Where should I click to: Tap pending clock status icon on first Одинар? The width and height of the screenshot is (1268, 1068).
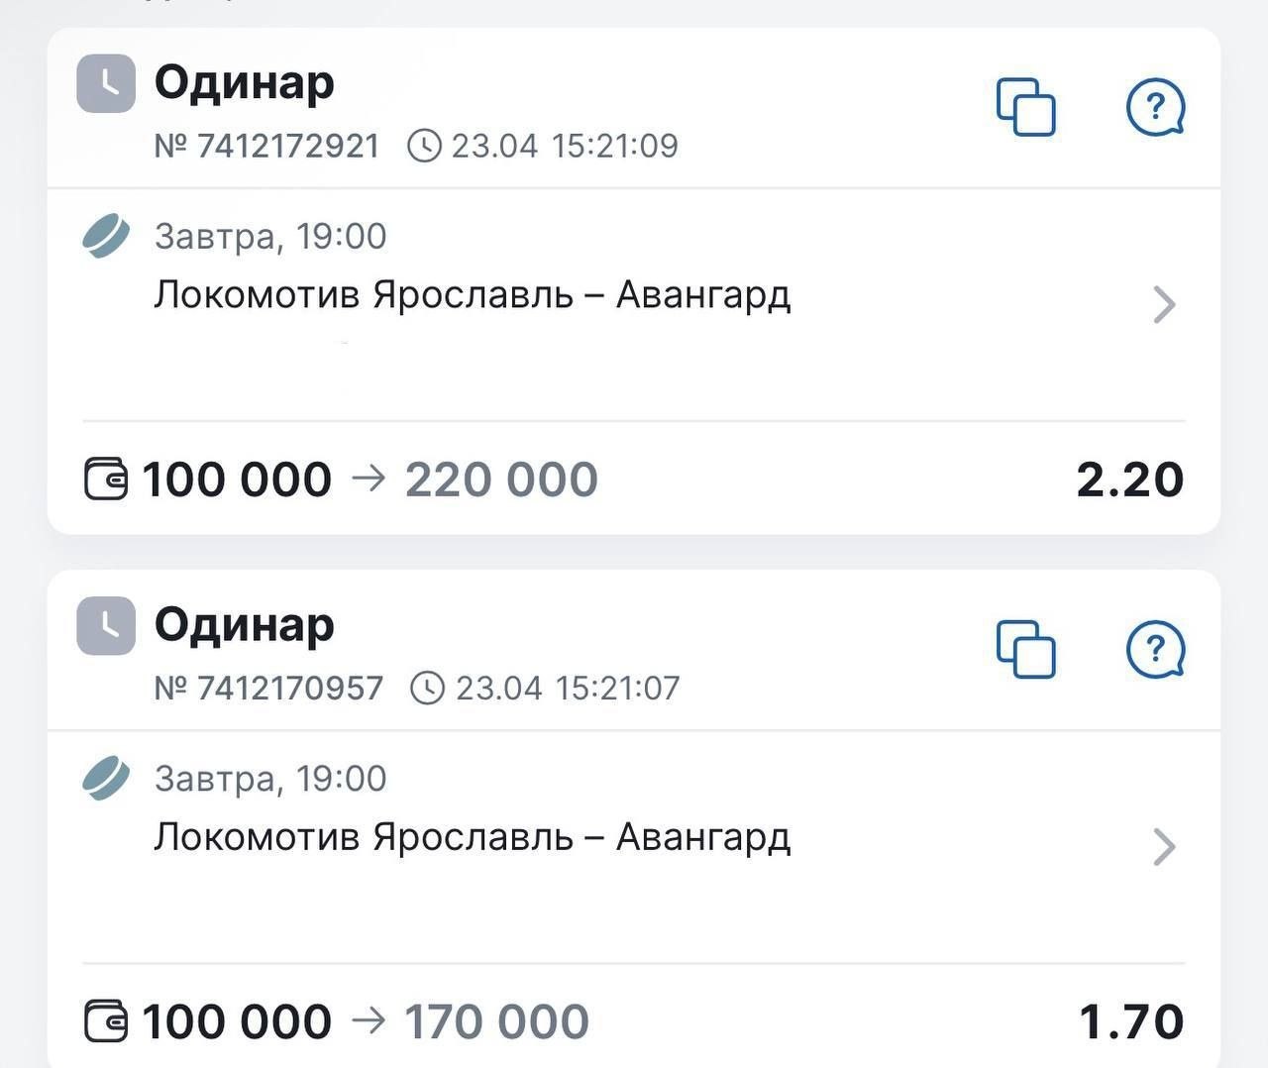point(106,83)
